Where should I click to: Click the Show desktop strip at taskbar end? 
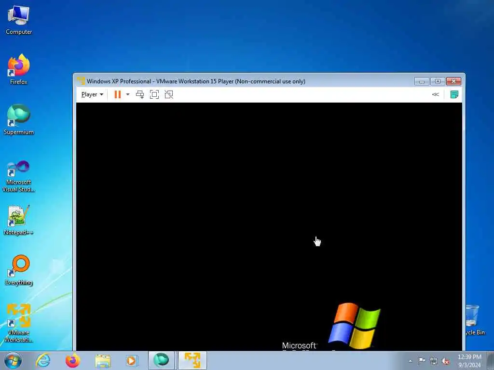491,360
